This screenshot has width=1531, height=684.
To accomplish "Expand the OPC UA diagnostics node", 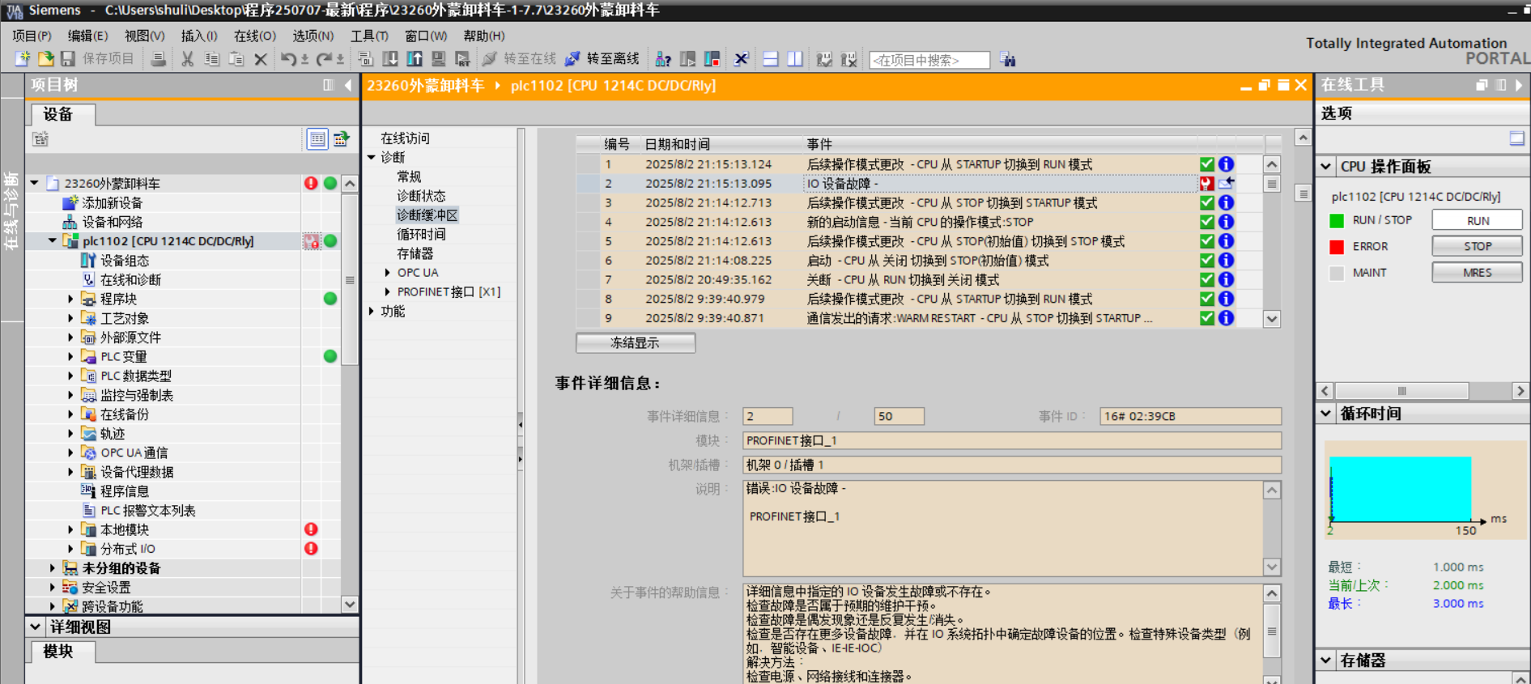I will [388, 273].
